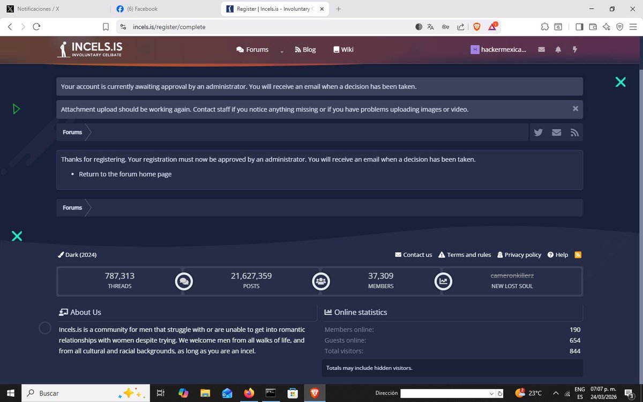Viewport: 643px width, 402px height.
Task: Open the Dark (2024) style chooser
Action: pos(77,255)
